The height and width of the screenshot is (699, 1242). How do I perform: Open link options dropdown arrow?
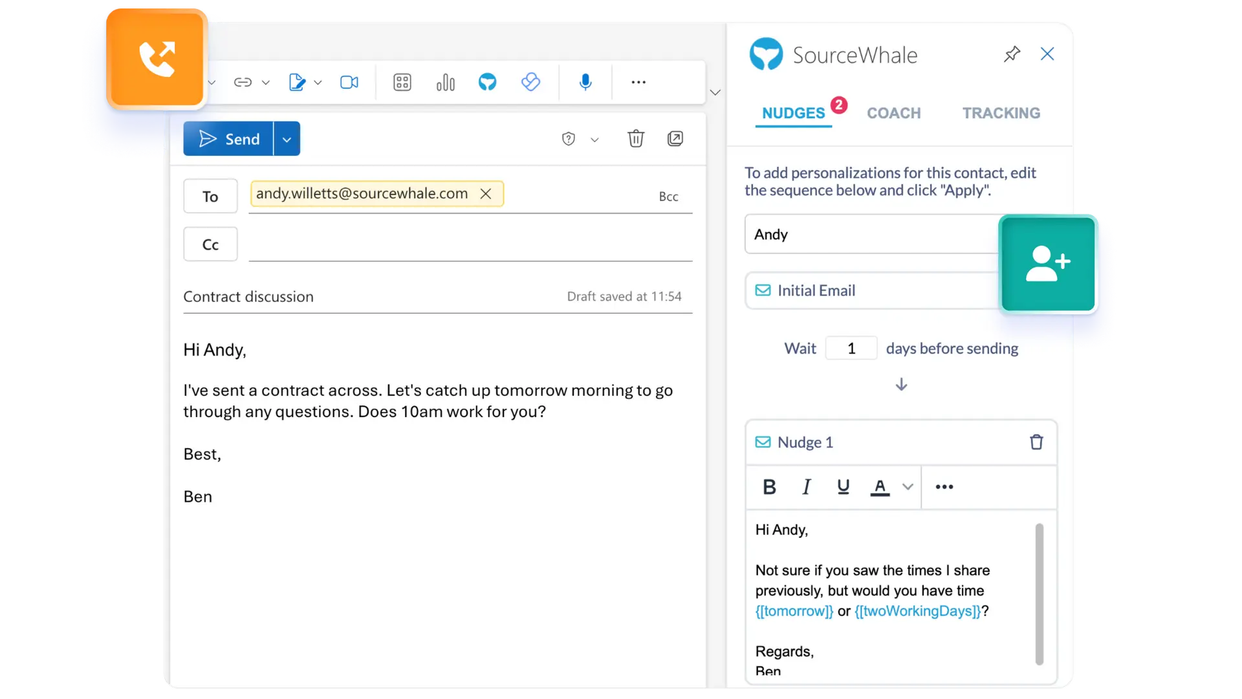[x=266, y=83]
